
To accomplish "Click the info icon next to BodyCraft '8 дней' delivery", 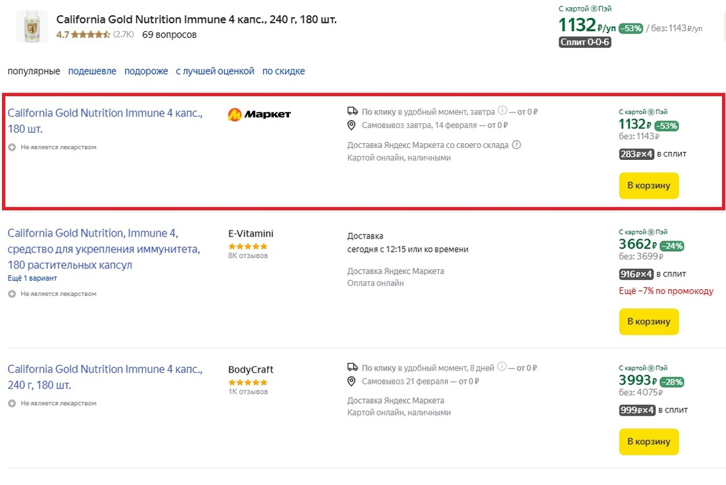I will point(502,367).
